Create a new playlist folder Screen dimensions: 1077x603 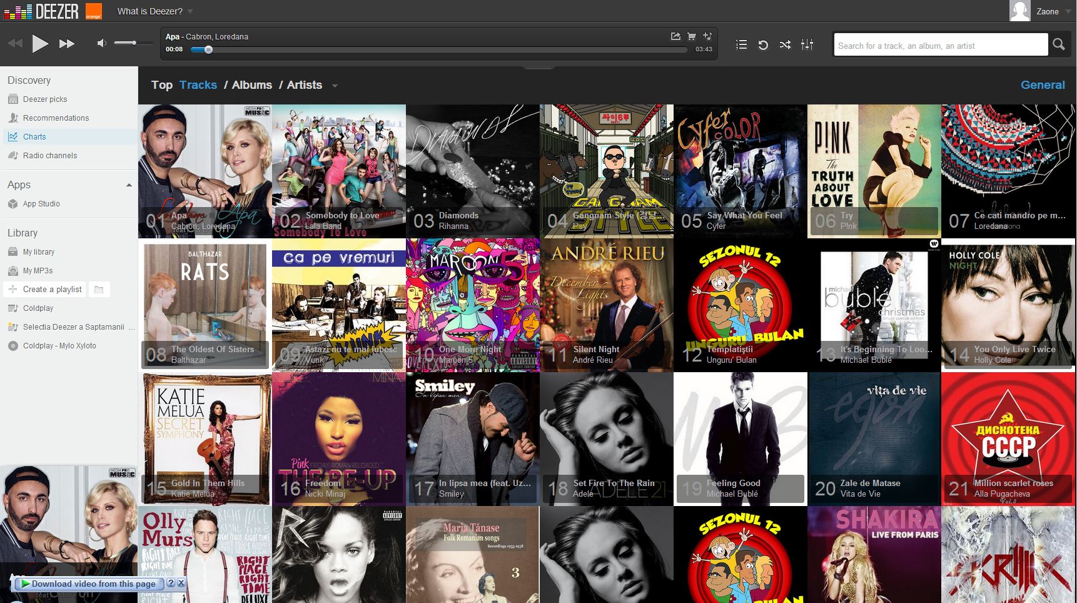[x=99, y=289]
